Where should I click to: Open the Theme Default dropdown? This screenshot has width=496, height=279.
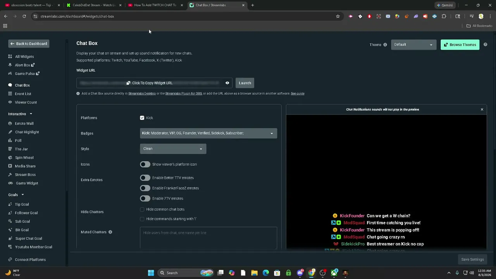coord(413,45)
